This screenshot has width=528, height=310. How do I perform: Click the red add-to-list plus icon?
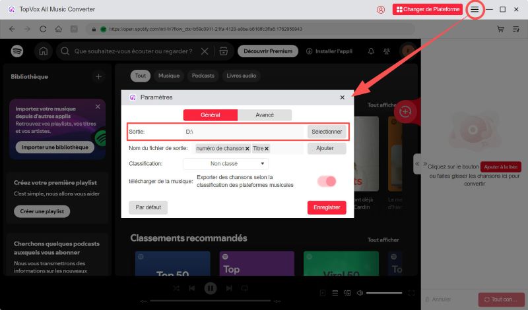(x=405, y=112)
